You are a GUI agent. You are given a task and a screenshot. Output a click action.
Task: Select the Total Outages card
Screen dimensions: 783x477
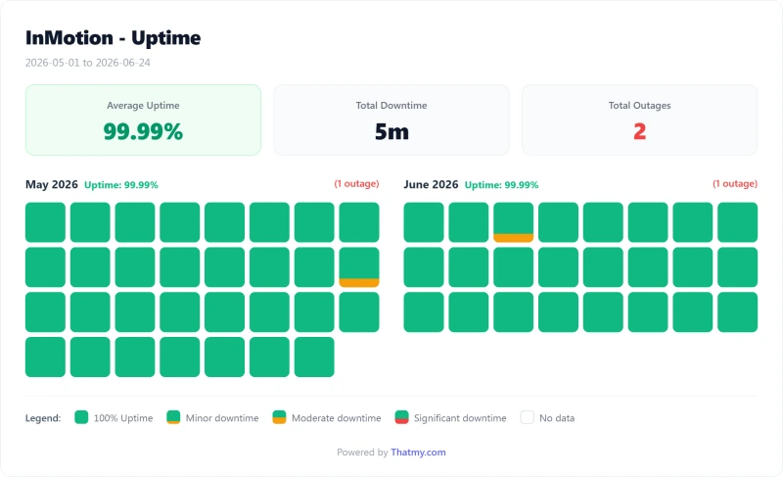[x=640, y=119]
